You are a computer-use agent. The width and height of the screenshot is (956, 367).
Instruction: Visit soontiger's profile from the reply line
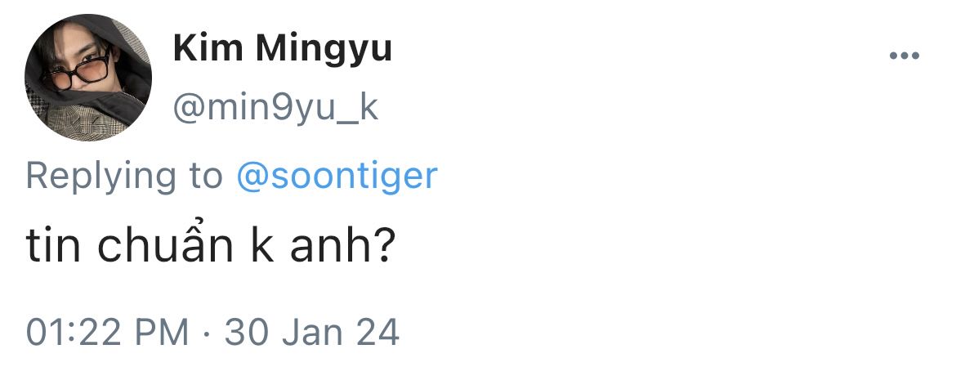(337, 176)
